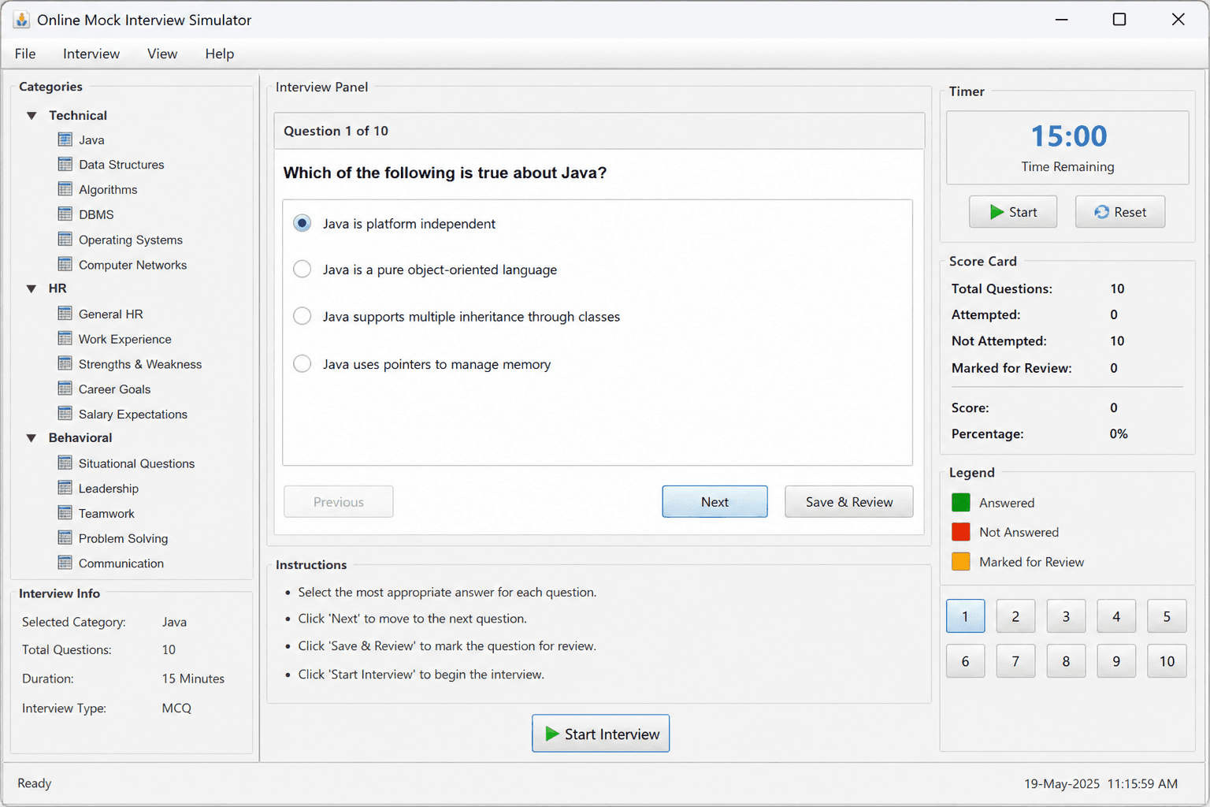Click the Work Experience table icon
The image size is (1210, 807).
[x=65, y=338]
